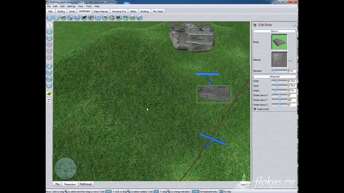Open the Help menu

[97, 6]
